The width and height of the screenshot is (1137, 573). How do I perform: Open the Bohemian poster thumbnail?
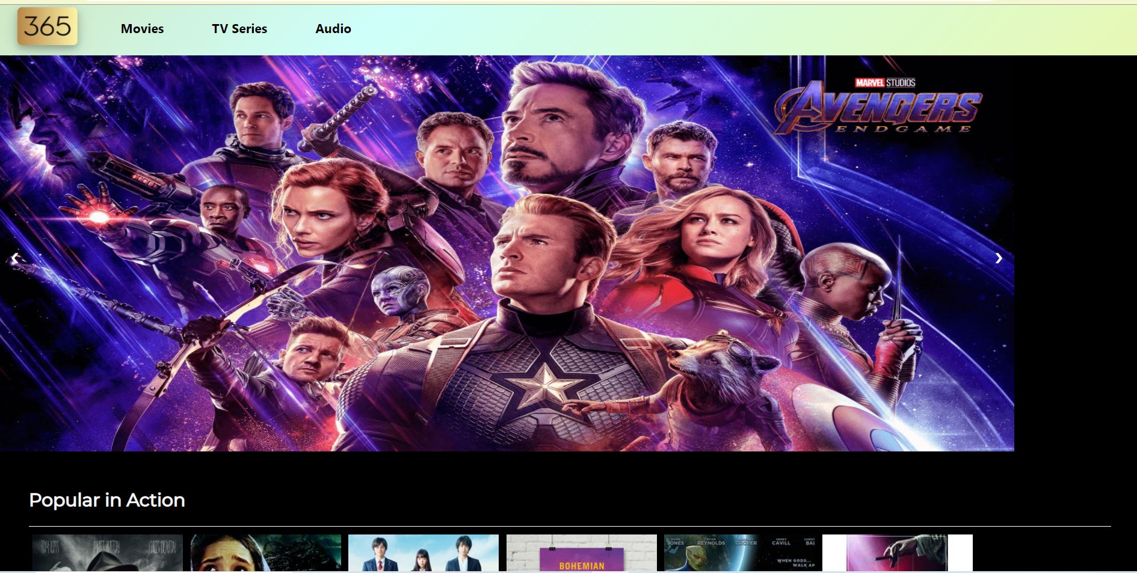581,553
